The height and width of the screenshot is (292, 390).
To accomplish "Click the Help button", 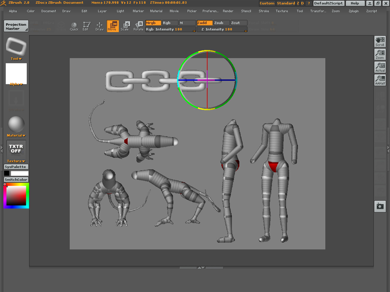I will click(x=355, y=3).
